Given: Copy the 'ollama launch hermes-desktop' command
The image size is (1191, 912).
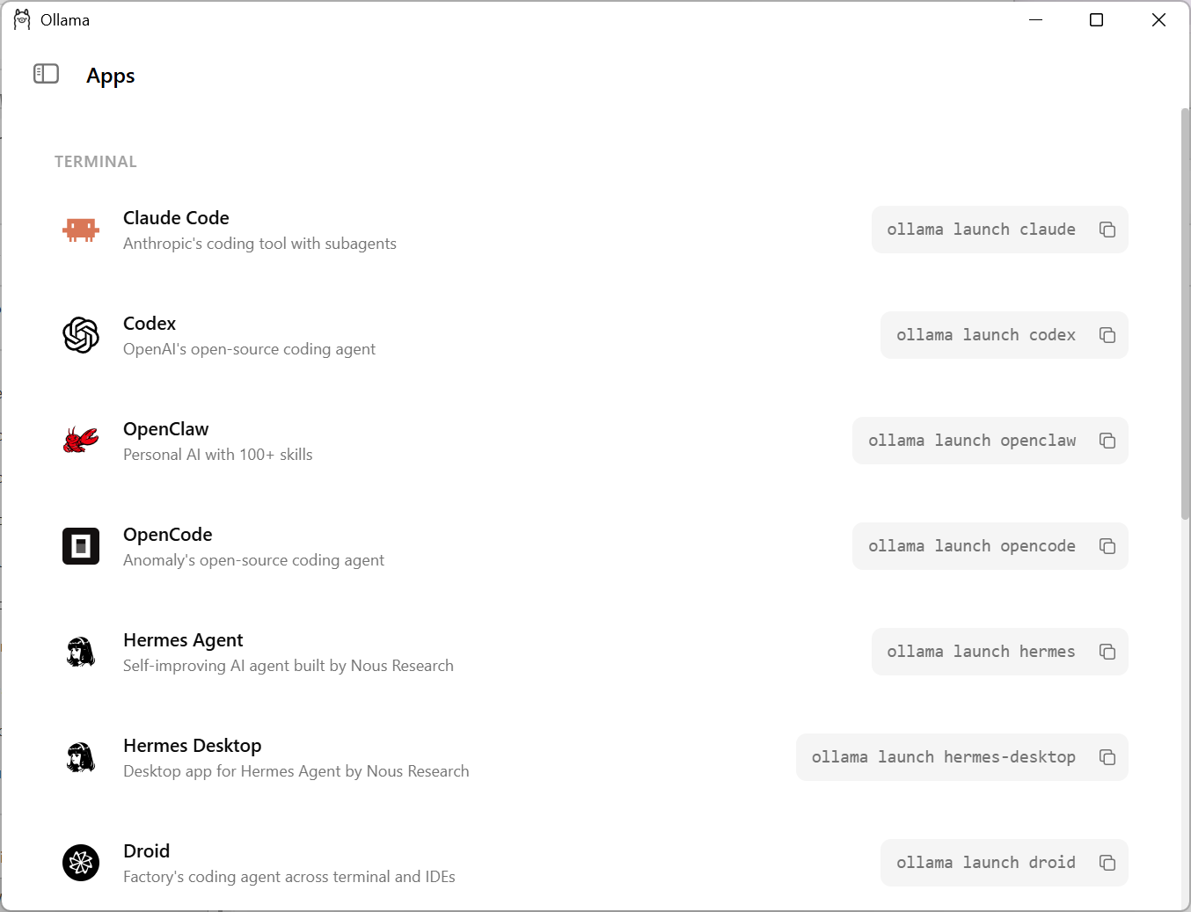Looking at the screenshot, I should [x=1107, y=757].
